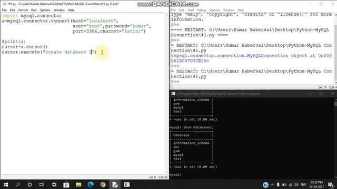Screen dimensions: 337x189
Task: Open Help menu in the Python Shell window
Action: point(241,10)
